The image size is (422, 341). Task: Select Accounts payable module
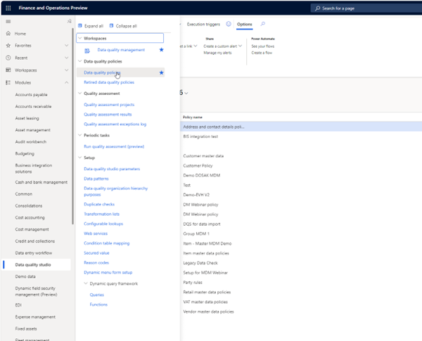[31, 94]
